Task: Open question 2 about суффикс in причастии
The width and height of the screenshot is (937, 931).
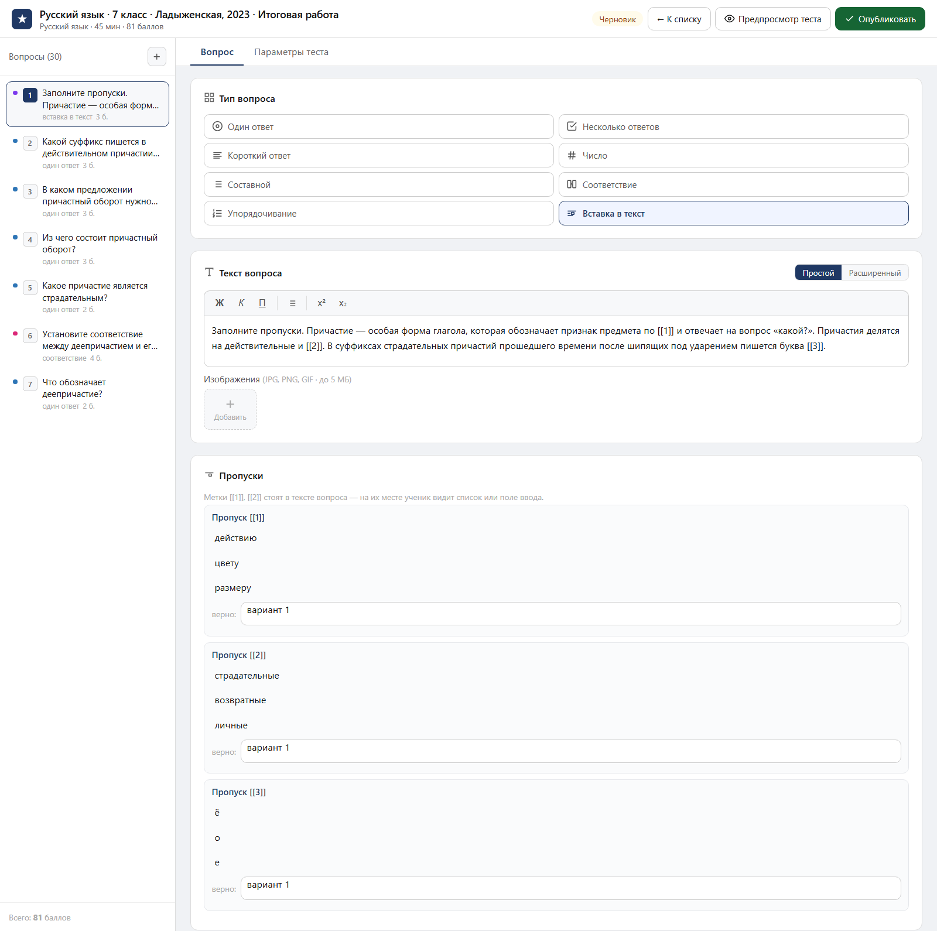Action: pyautogui.click(x=87, y=153)
